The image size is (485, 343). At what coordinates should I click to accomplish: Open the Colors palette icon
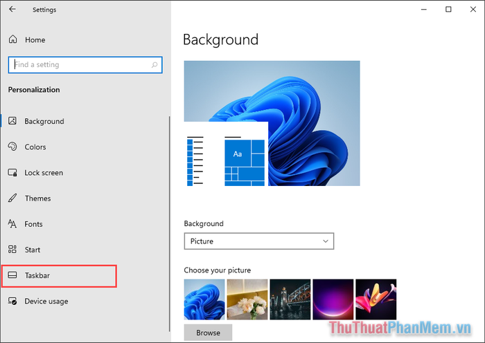[x=12, y=147]
